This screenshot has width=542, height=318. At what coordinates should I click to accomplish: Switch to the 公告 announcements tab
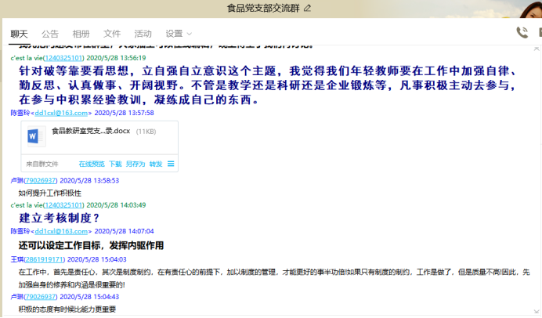[50, 34]
